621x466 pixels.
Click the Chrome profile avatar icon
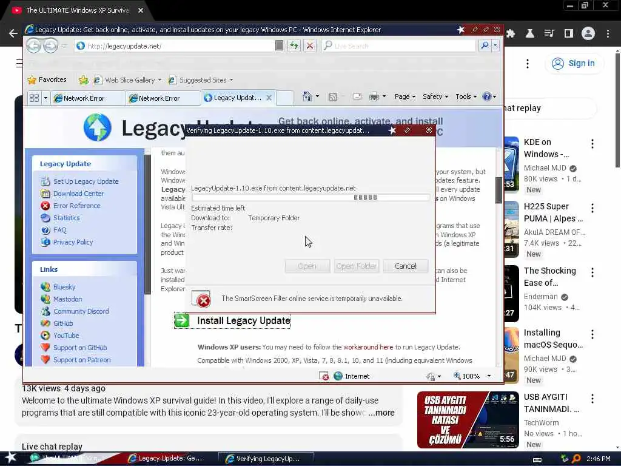coord(588,33)
